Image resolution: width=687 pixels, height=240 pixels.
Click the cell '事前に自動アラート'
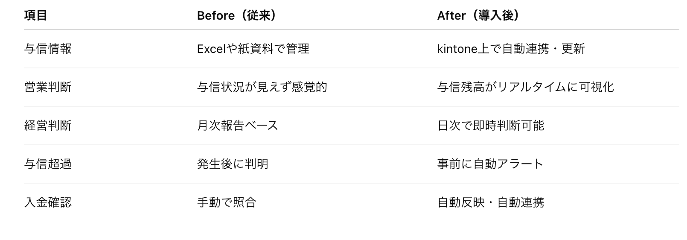coord(490,164)
